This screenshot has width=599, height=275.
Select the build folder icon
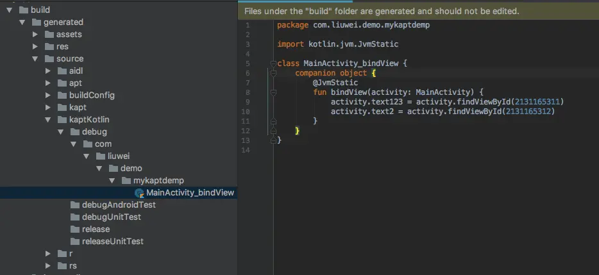(24, 10)
